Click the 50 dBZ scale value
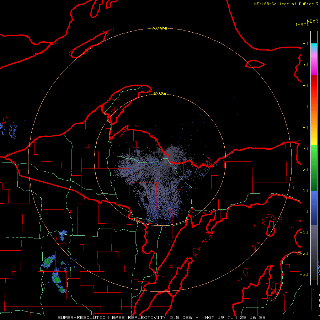 (x=305, y=107)
